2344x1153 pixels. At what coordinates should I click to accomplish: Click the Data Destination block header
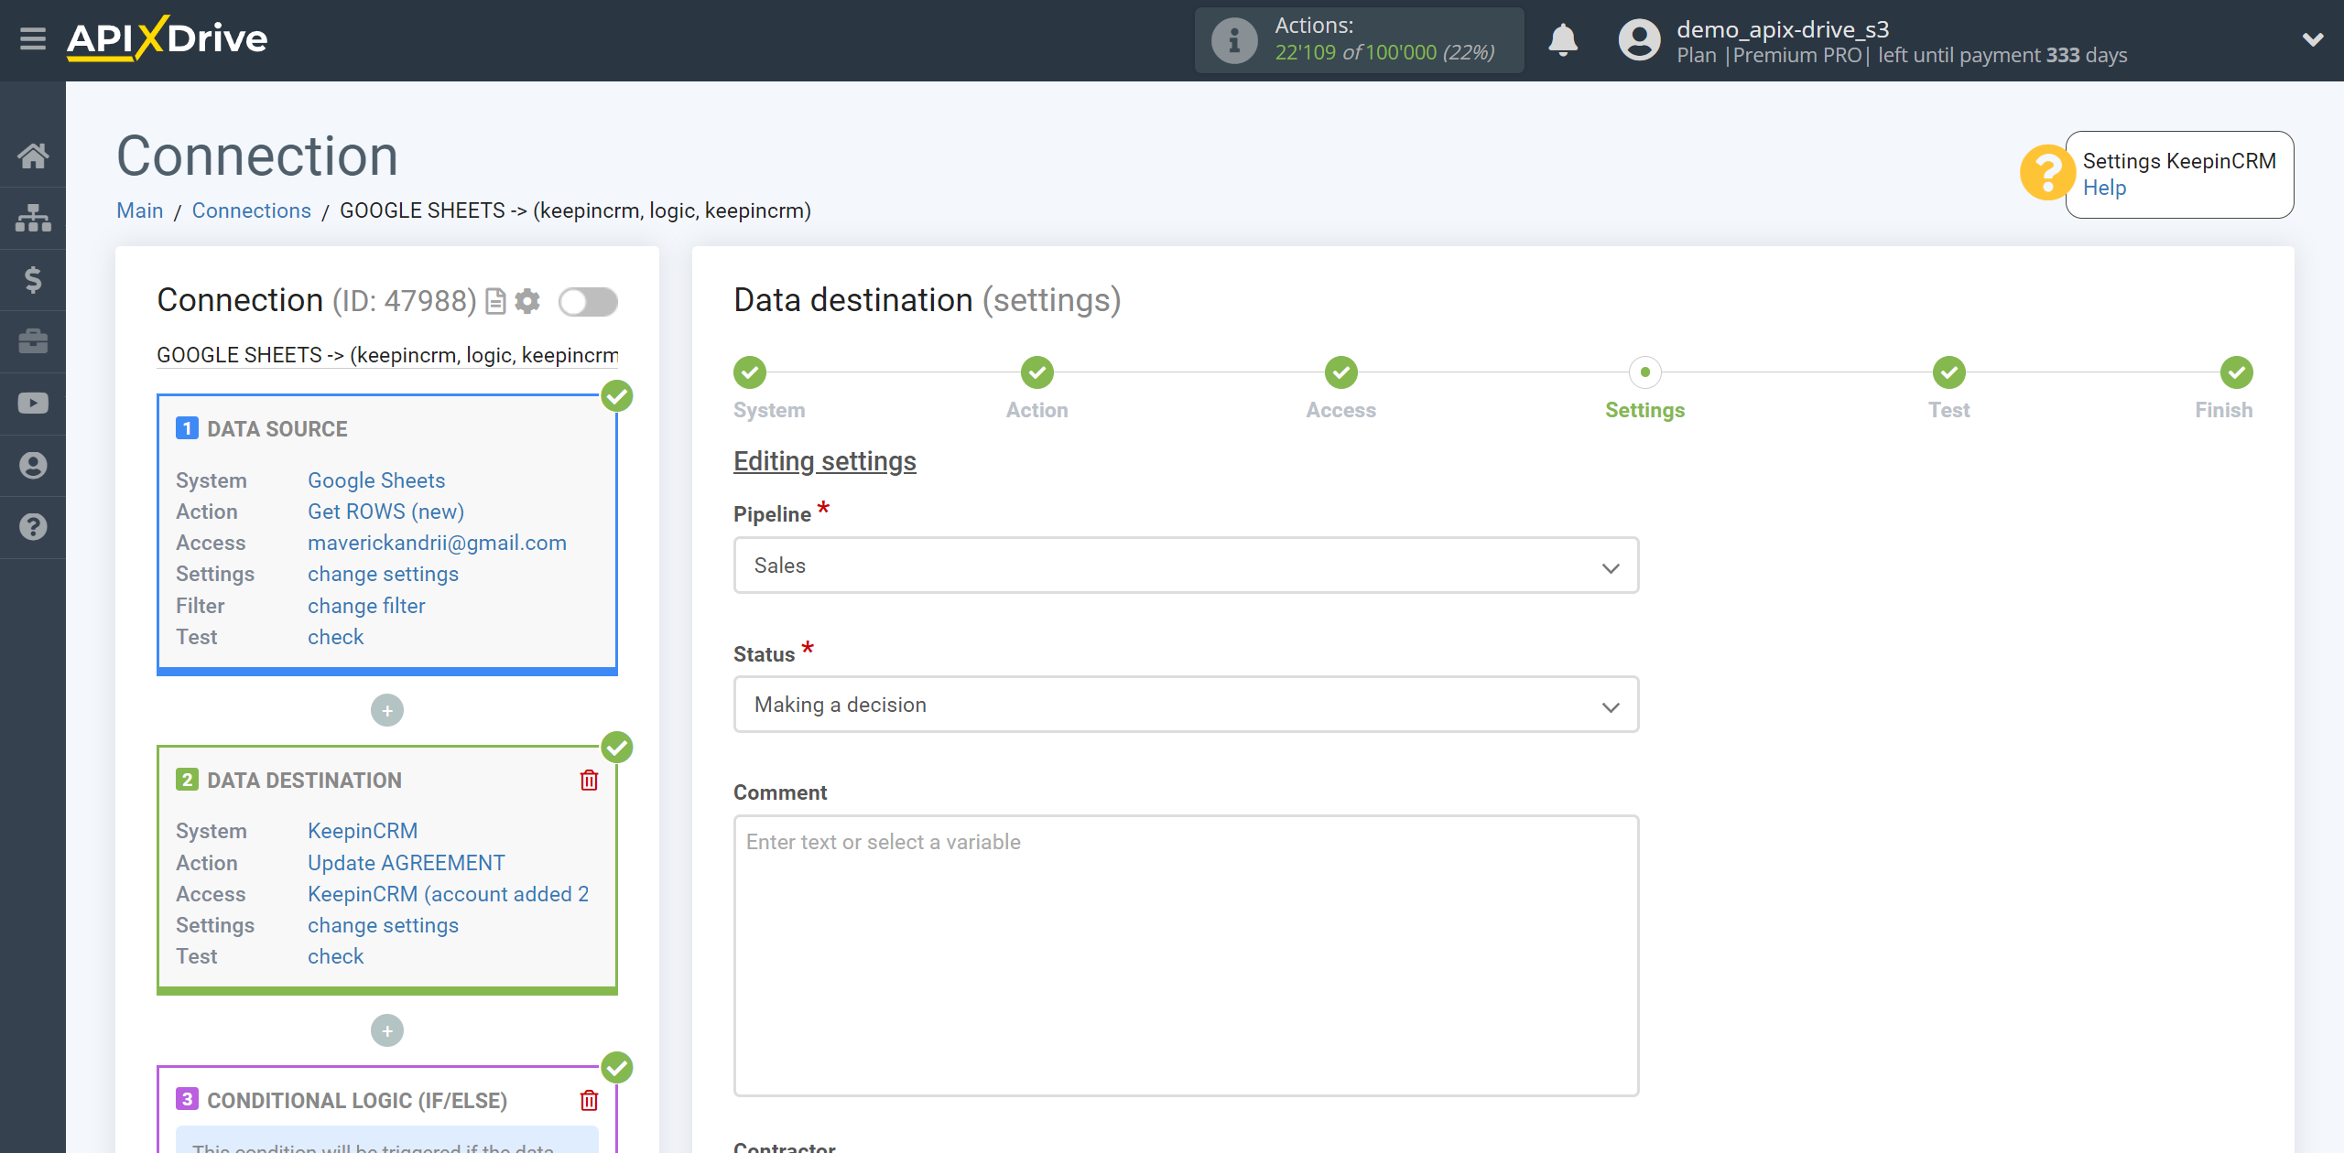[x=304, y=781]
